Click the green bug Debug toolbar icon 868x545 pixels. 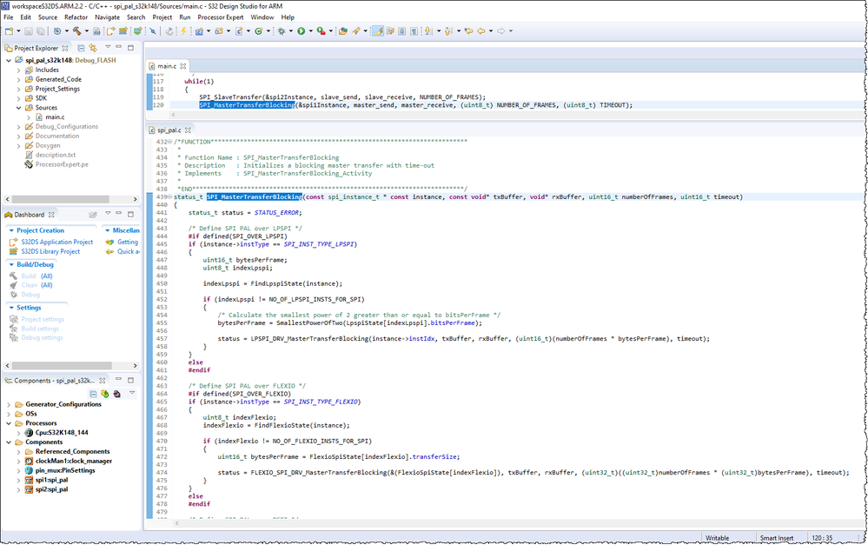(282, 31)
